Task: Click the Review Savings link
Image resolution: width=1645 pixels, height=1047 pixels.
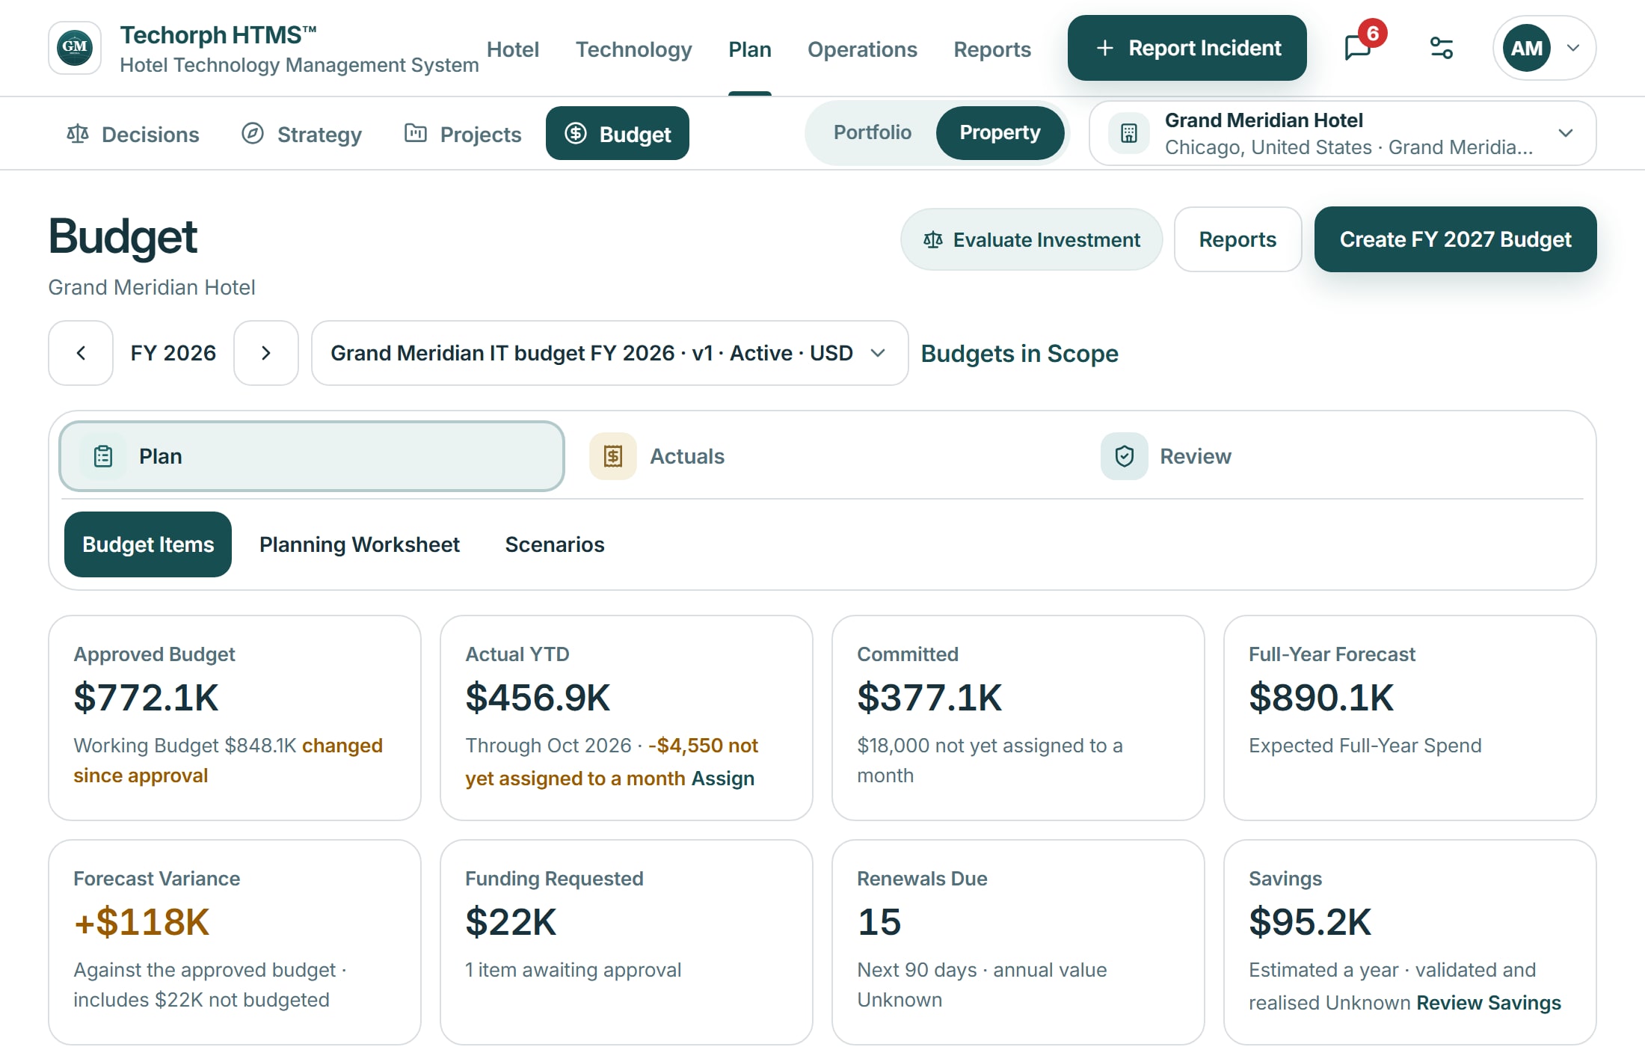Action: click(x=1489, y=1003)
